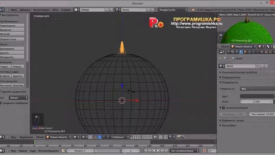
Task: Open the Окно menu
Action: [x=55, y=10]
